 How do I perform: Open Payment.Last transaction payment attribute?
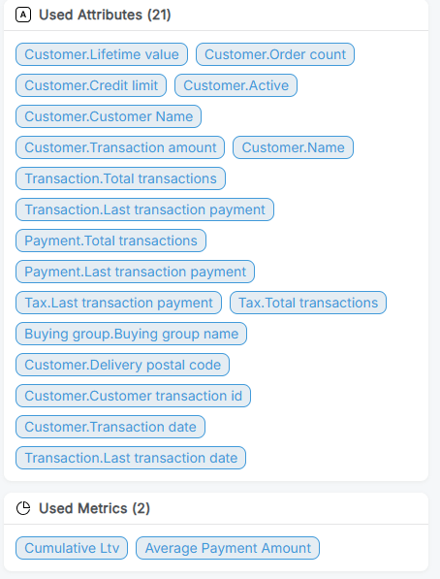tap(135, 272)
